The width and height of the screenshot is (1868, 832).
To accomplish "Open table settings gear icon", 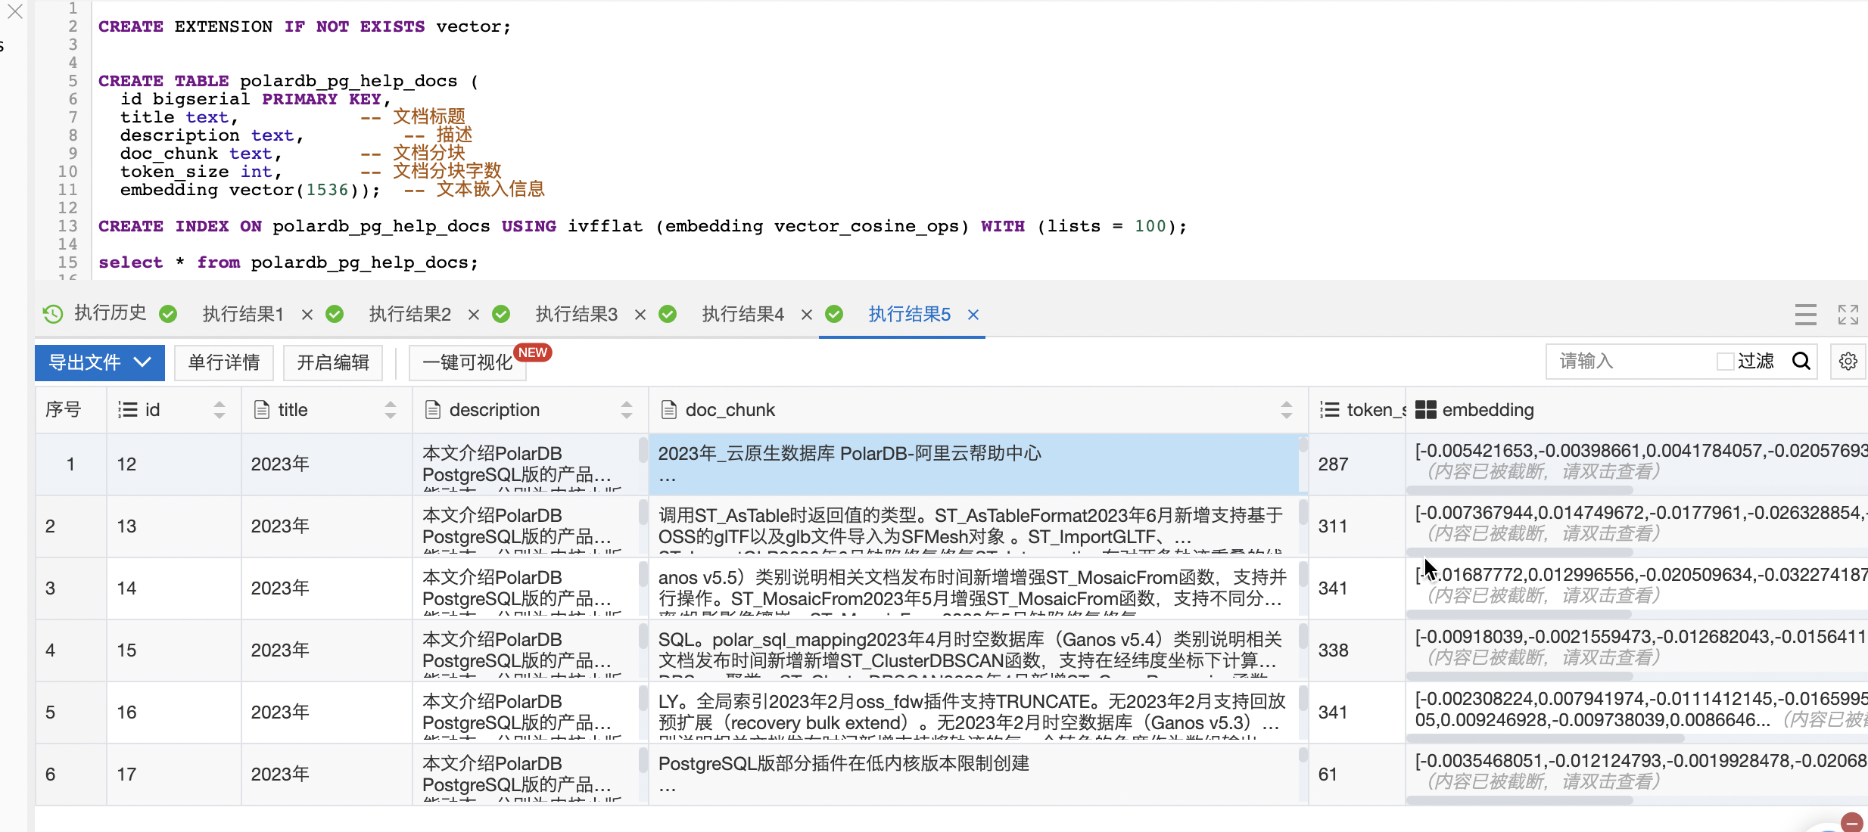I will click(1848, 362).
